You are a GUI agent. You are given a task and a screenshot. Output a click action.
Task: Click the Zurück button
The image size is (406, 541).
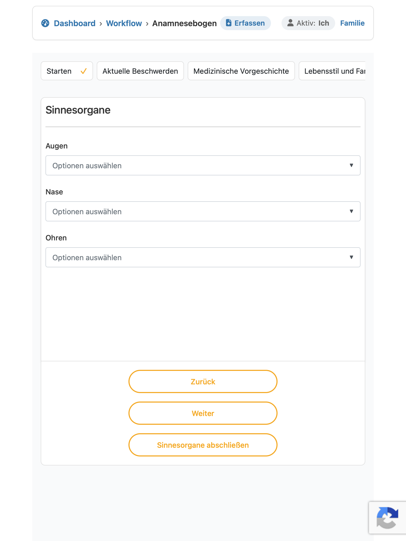pos(203,381)
